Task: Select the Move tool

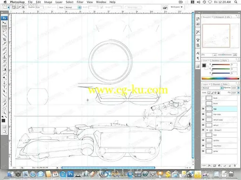Action: coord(4,23)
